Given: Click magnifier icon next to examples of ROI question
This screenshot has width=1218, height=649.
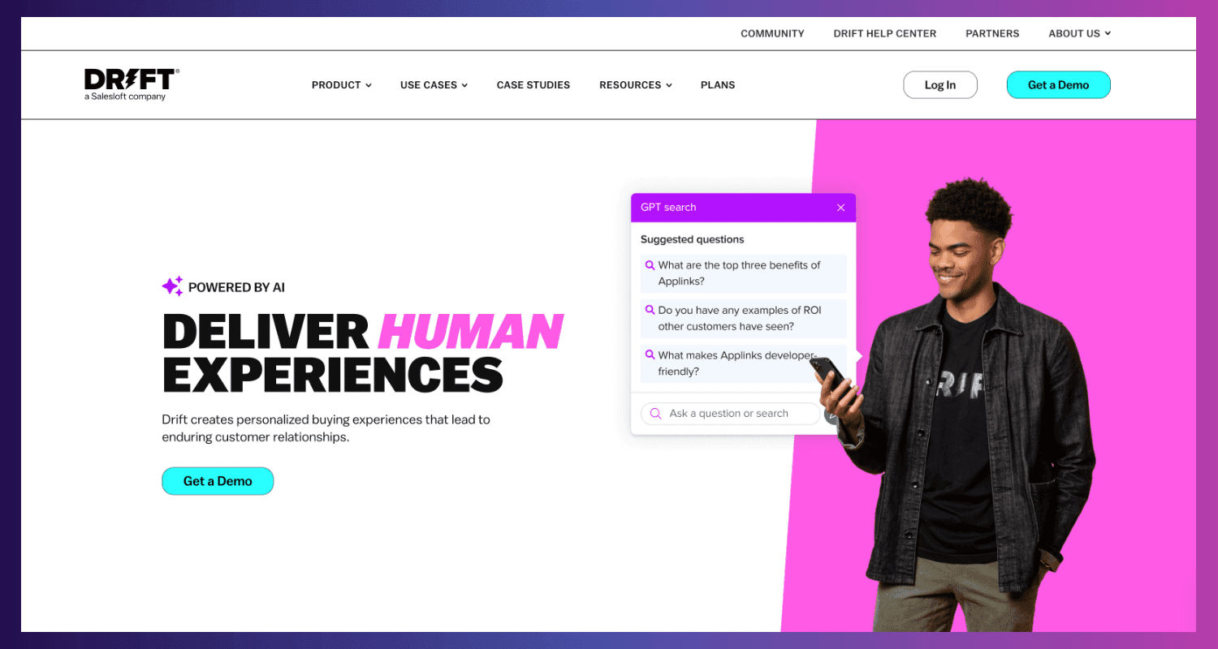Looking at the screenshot, I should click(x=650, y=310).
